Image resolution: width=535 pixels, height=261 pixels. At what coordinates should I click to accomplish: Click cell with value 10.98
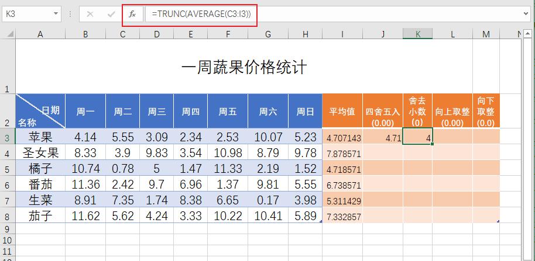click(228, 152)
